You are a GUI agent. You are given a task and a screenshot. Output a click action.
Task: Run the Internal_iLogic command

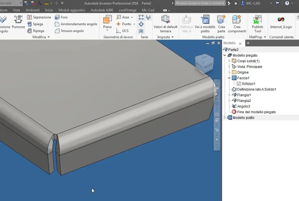point(281,22)
